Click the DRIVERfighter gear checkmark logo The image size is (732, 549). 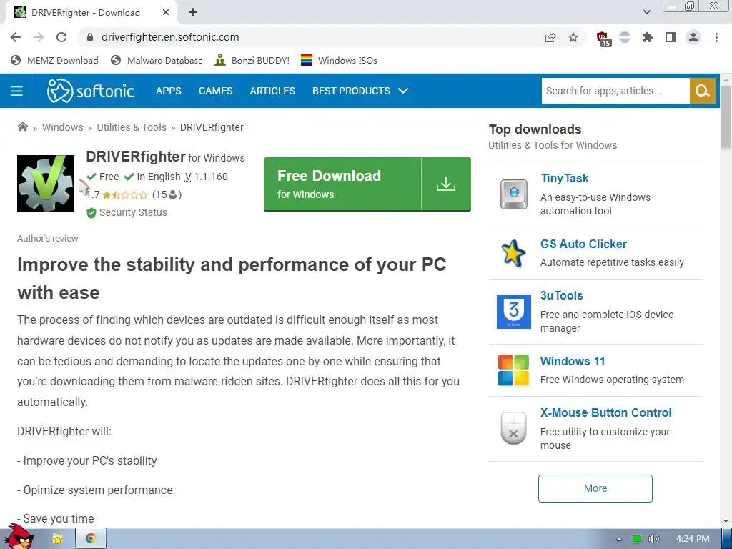[46, 184]
